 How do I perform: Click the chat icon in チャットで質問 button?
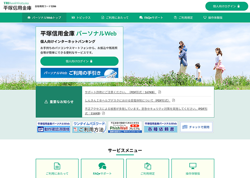[x=185, y=127]
